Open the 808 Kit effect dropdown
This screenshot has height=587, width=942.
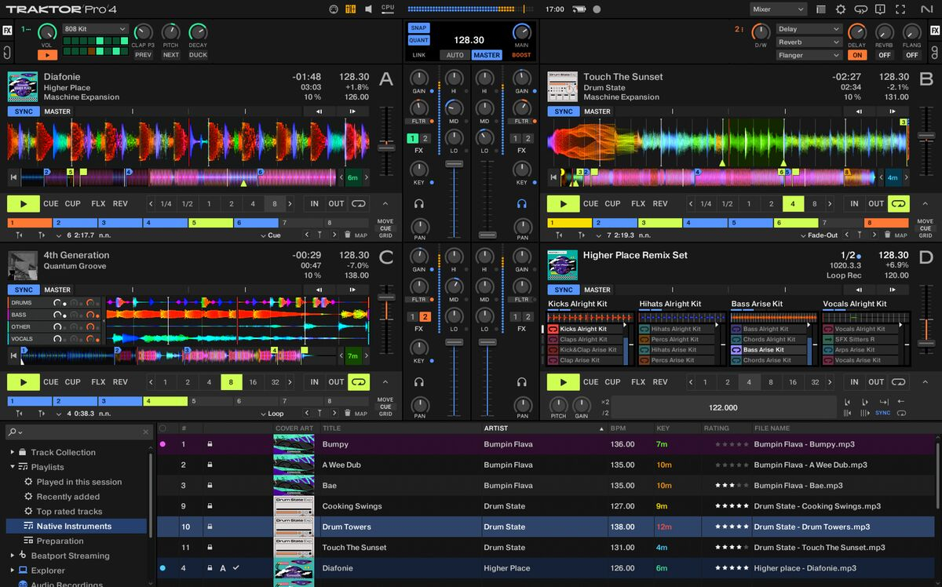point(95,29)
